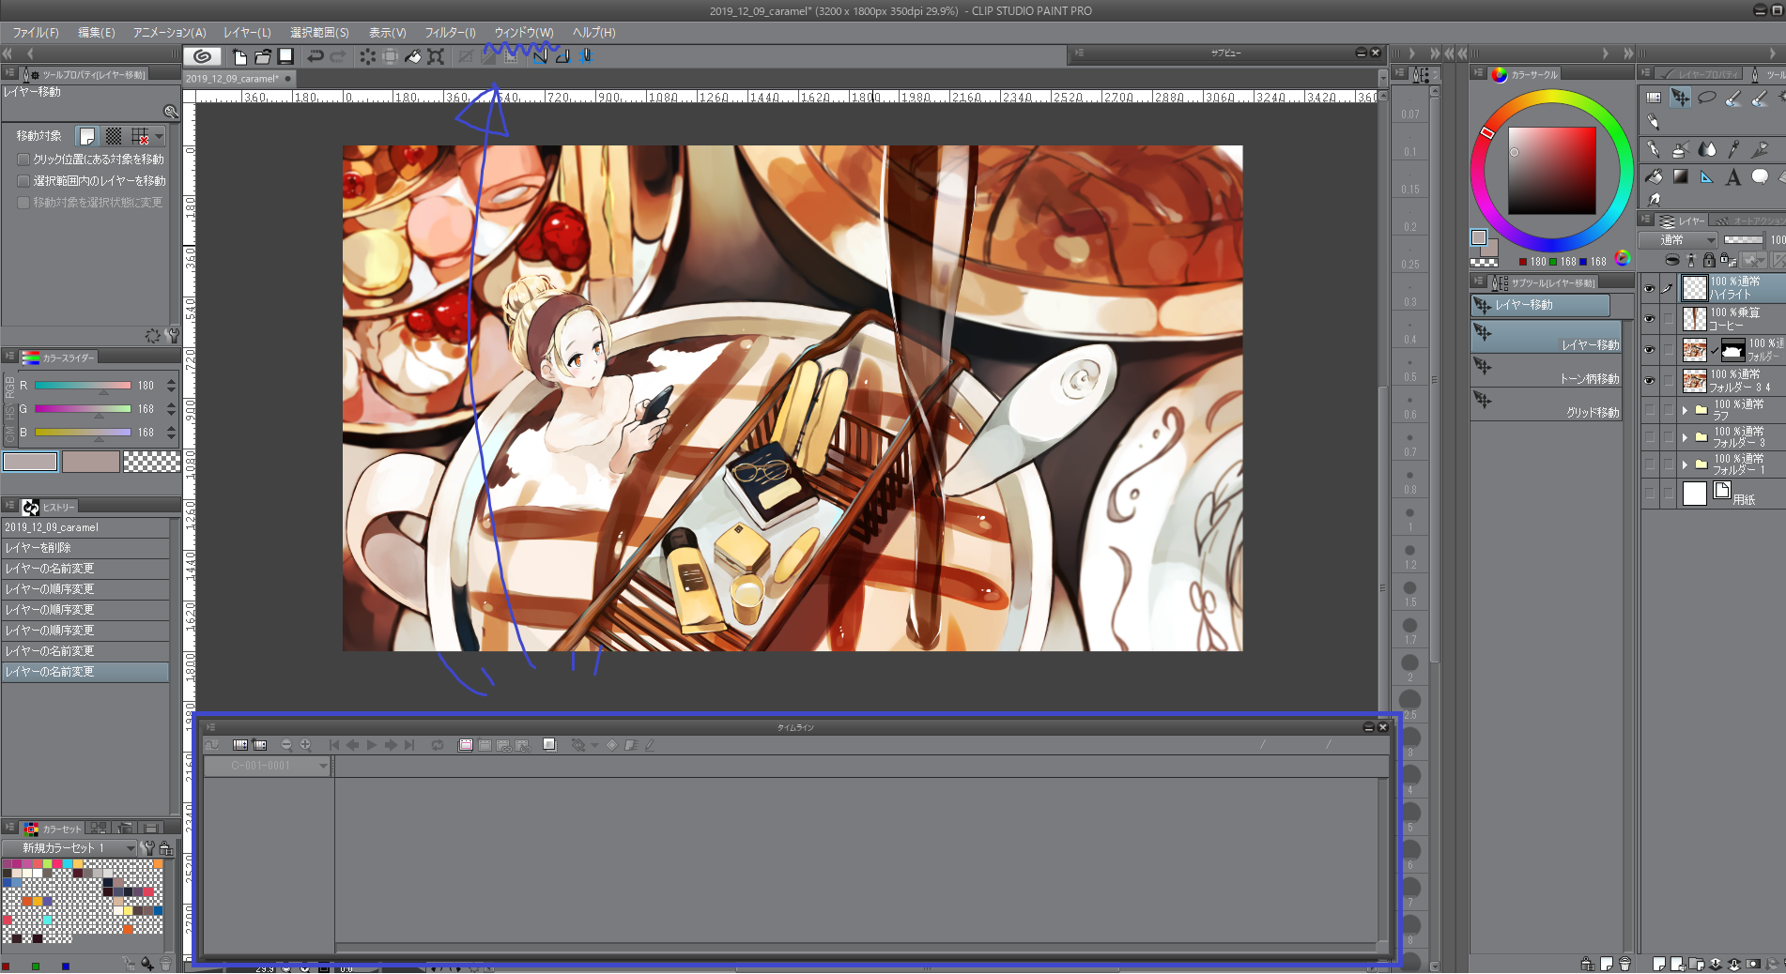Hide the フォルダー 3 4 layer
This screenshot has height=974, width=1786.
1650,381
